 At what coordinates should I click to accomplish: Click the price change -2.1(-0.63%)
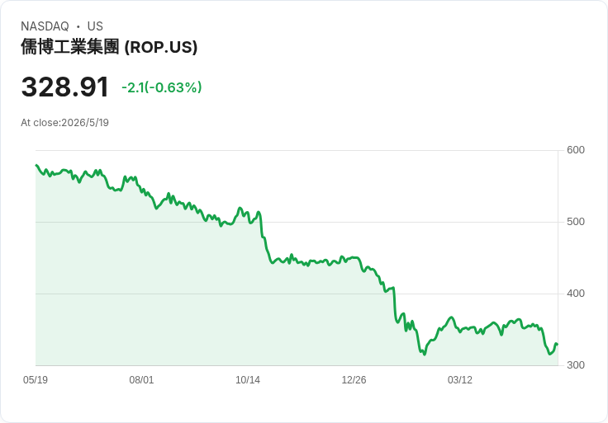click(162, 87)
